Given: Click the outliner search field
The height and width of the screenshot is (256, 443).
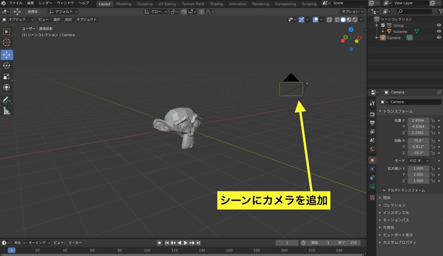Looking at the screenshot, I should (414, 12).
